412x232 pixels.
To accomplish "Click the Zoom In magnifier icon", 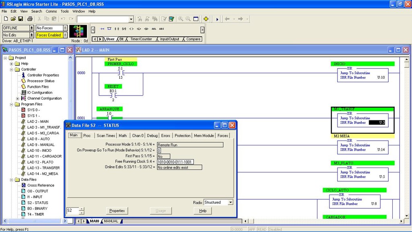I will [x=181, y=19].
